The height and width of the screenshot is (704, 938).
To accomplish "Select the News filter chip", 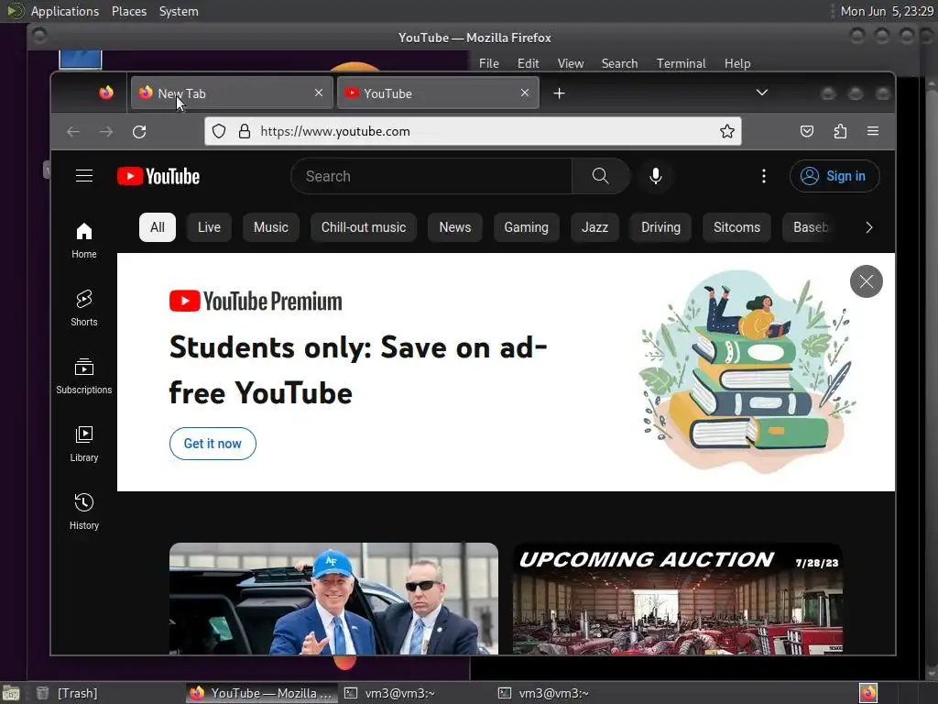I will [x=455, y=227].
